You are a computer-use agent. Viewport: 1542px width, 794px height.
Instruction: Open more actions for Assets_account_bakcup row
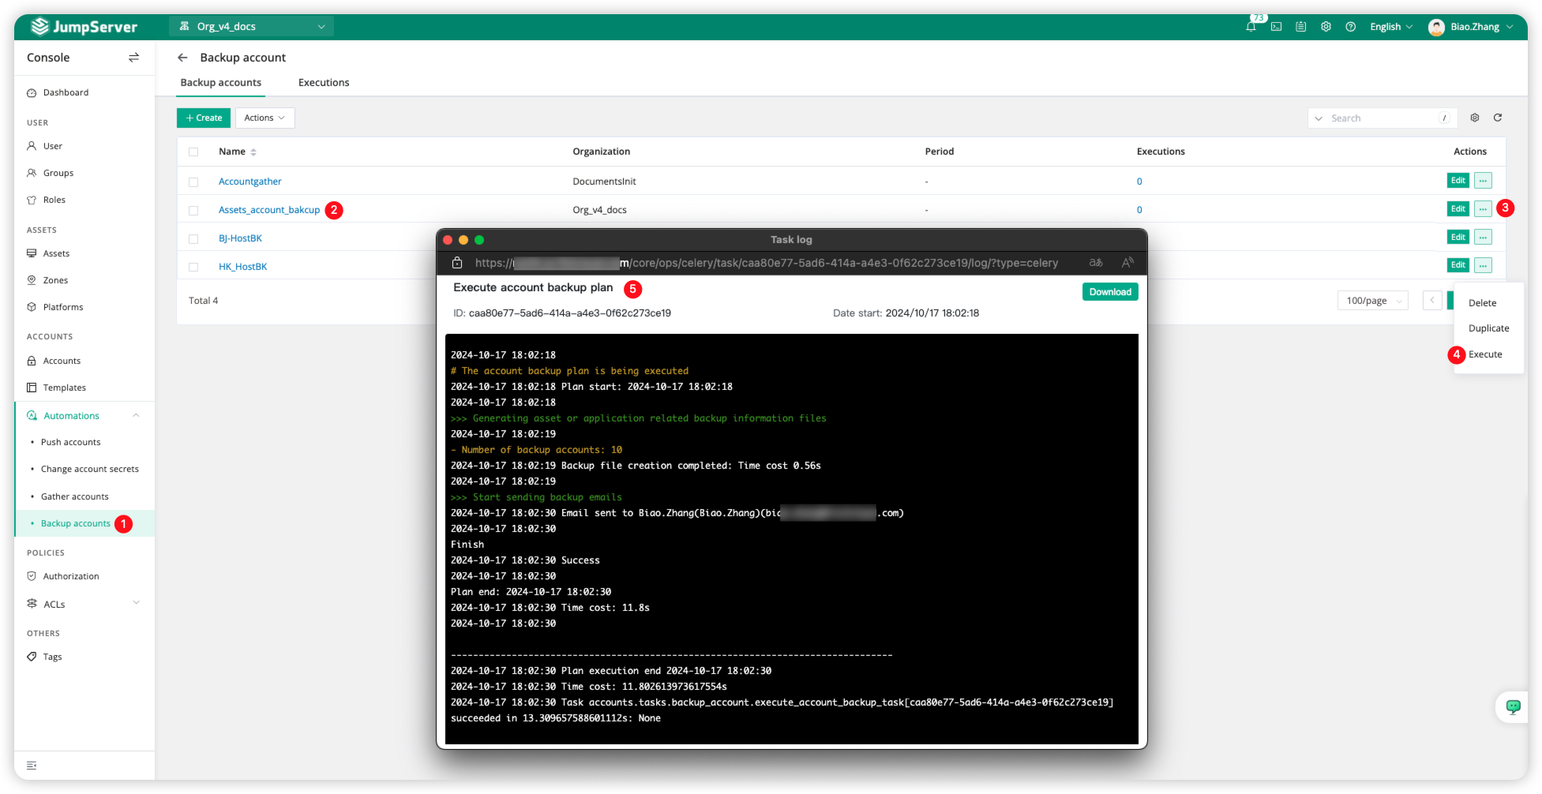click(1483, 209)
